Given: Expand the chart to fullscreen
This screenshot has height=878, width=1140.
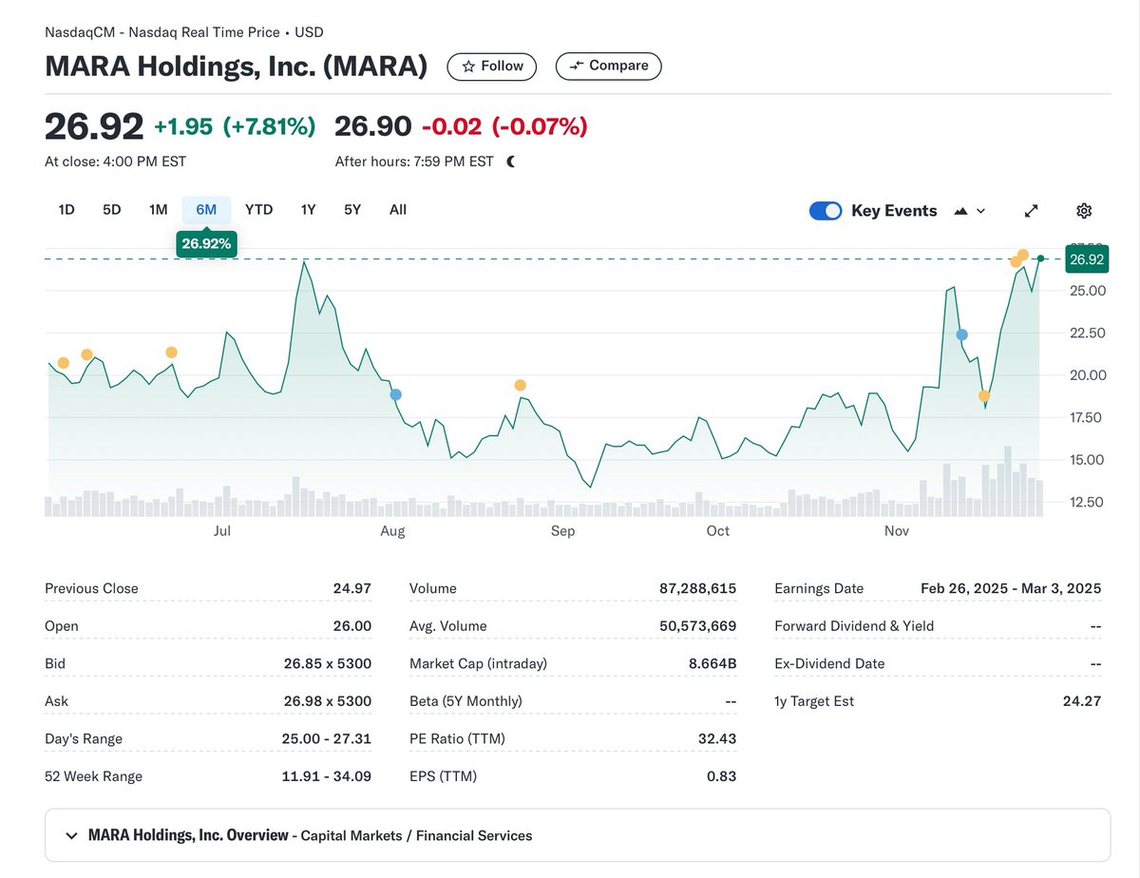Looking at the screenshot, I should pos(1031,210).
